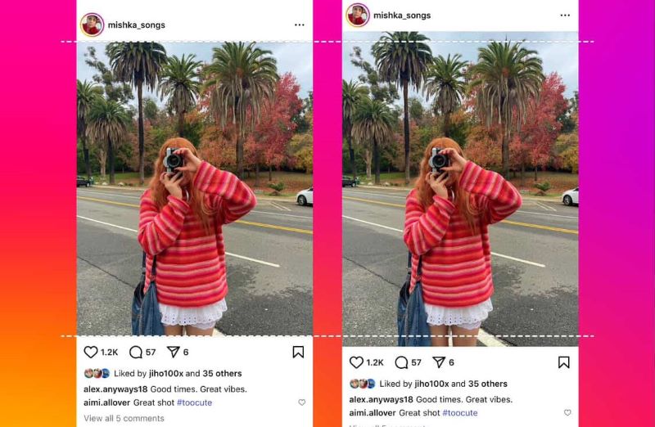This screenshot has width=655, height=427.
Task: Tap the share arrow icon on left post
Action: pyautogui.click(x=173, y=352)
